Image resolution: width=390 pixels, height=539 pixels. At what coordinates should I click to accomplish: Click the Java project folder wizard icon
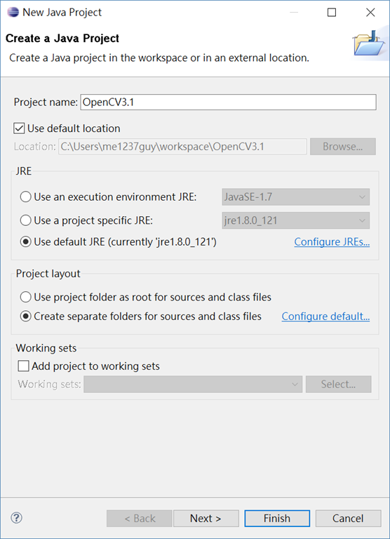tap(370, 43)
